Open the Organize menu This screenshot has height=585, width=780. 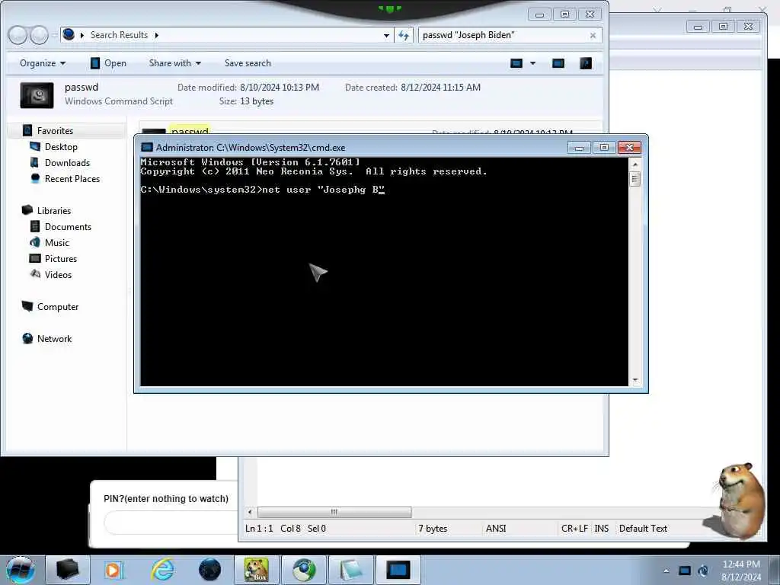(x=43, y=63)
